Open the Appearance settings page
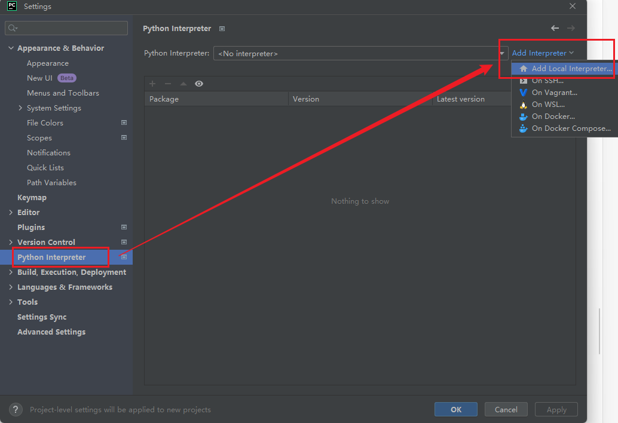The image size is (618, 423). click(x=48, y=63)
